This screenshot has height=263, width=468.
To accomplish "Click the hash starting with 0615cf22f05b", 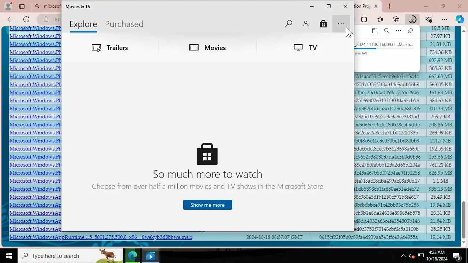I will [x=368, y=237].
